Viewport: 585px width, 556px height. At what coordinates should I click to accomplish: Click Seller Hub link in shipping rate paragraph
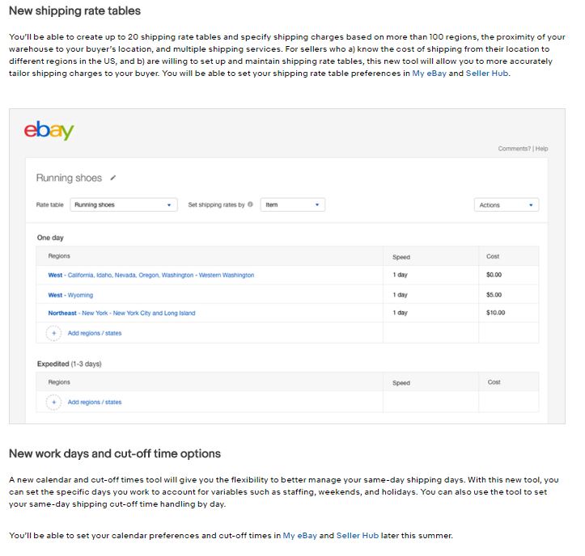tap(487, 74)
